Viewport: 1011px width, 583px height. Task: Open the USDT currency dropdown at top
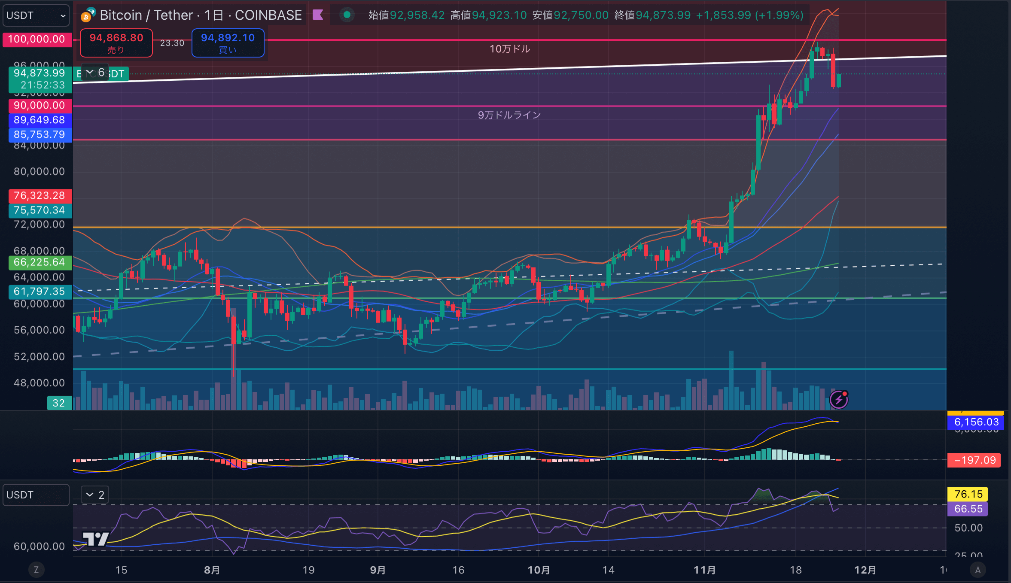click(36, 15)
